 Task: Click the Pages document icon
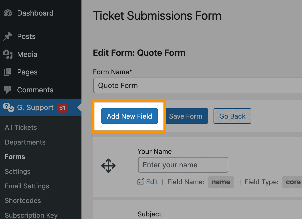tap(8, 72)
